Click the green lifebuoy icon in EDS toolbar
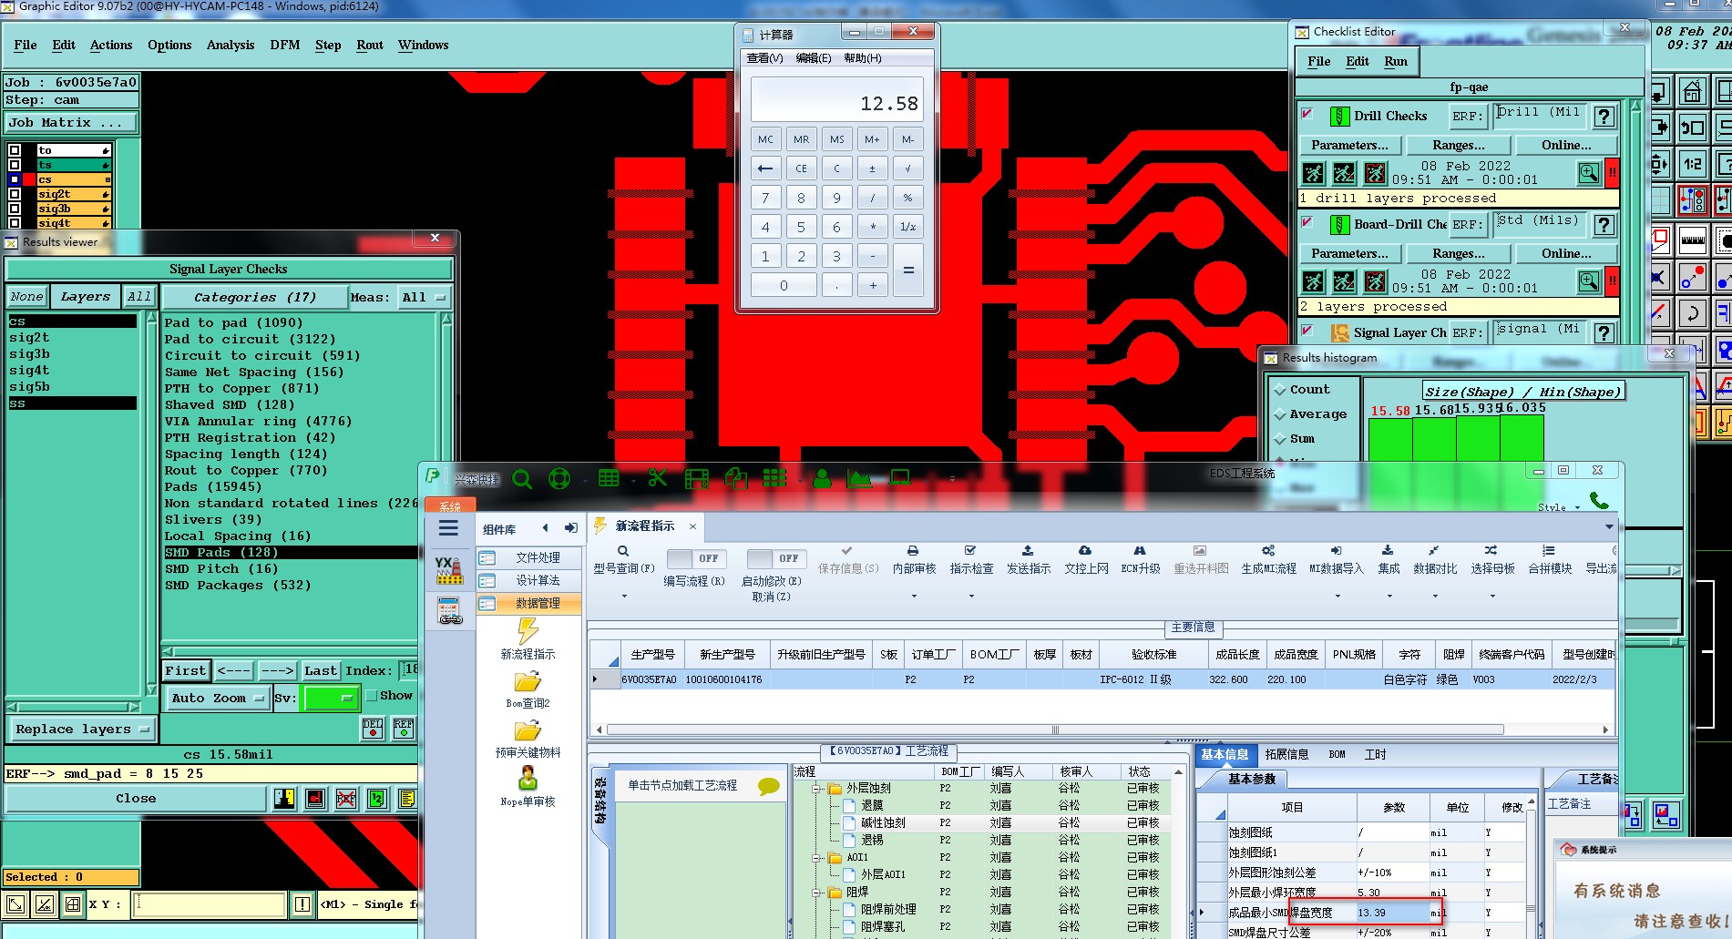1732x939 pixels. pos(559,478)
